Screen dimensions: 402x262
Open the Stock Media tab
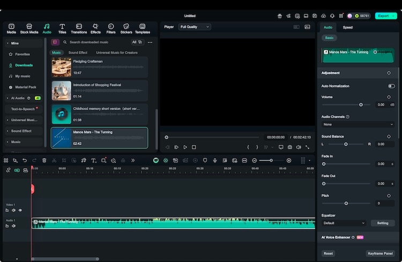point(29,28)
